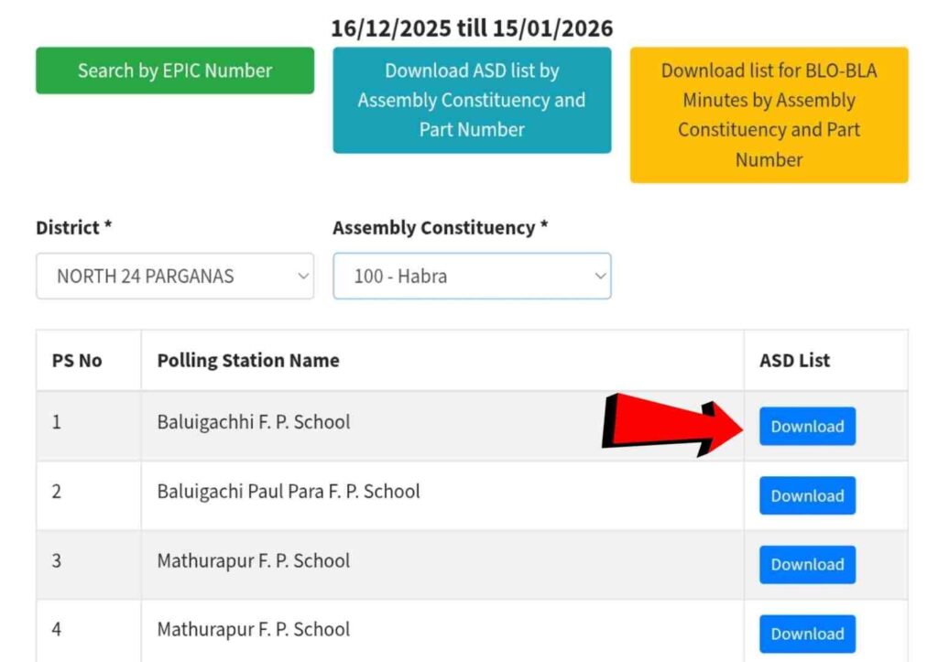938x662 pixels.
Task: Download ASD list for Baluigachhi F. P. School
Action: pos(807,427)
